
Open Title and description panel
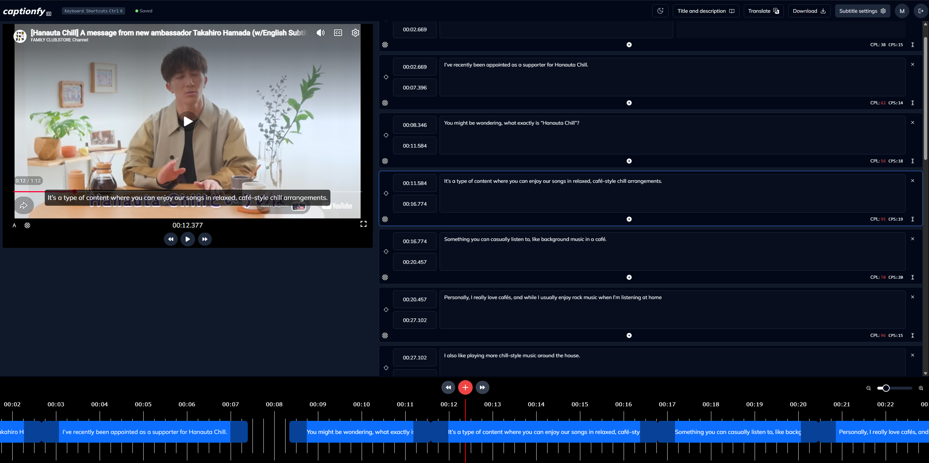tap(706, 11)
